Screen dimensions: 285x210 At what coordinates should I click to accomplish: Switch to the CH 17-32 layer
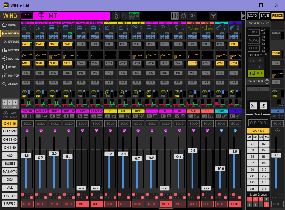click(10, 131)
